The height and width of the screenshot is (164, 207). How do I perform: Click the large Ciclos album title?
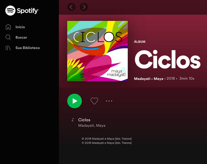[x=168, y=59]
